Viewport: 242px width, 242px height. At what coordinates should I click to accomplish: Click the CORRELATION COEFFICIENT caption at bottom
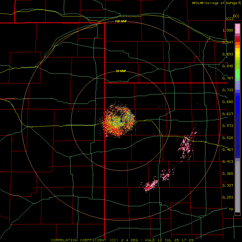pyautogui.click(x=122, y=240)
